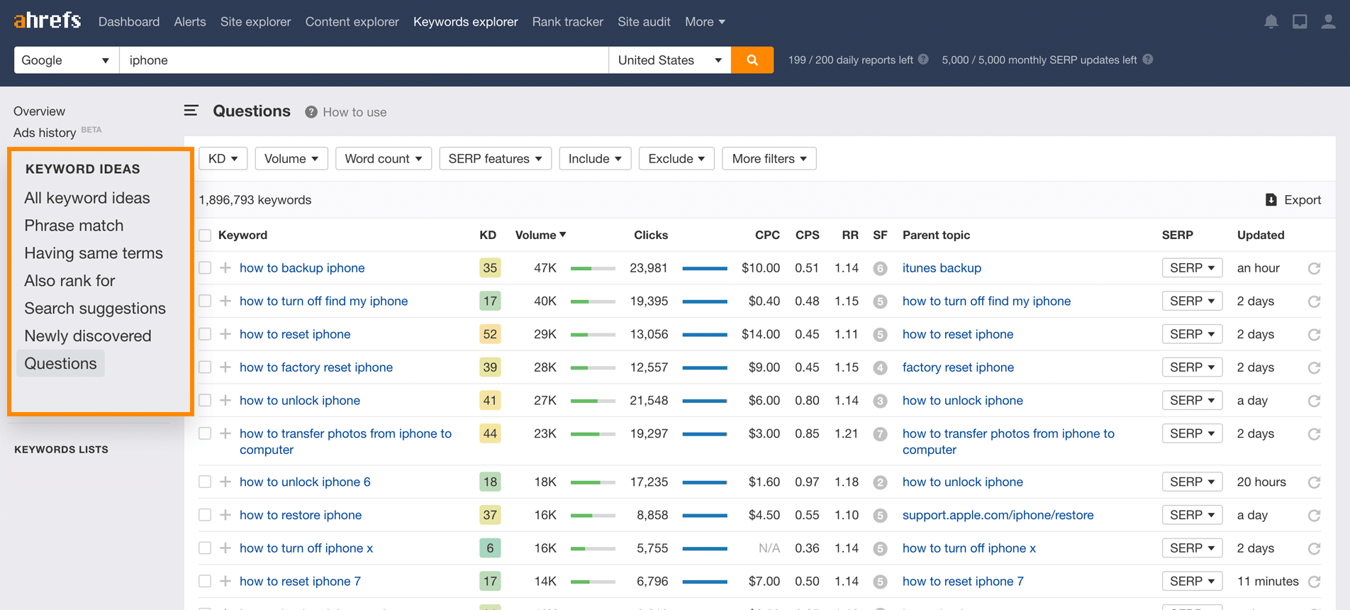The height and width of the screenshot is (610, 1350).
Task: Click the How to use question mark icon
Action: coord(311,112)
